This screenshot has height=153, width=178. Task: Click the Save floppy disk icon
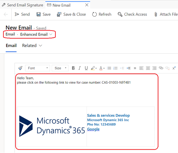[39, 14]
